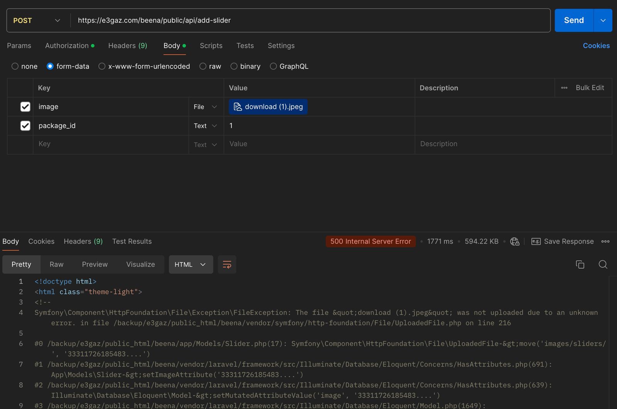Open search in response with magnifier icon
This screenshot has height=409, width=617.
point(603,264)
